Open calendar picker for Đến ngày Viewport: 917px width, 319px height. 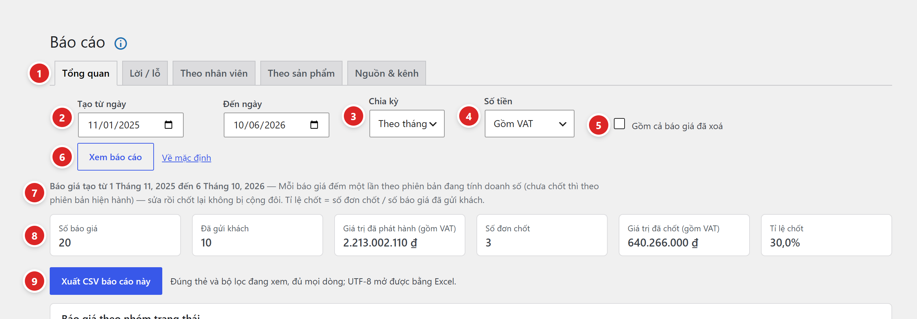[314, 125]
